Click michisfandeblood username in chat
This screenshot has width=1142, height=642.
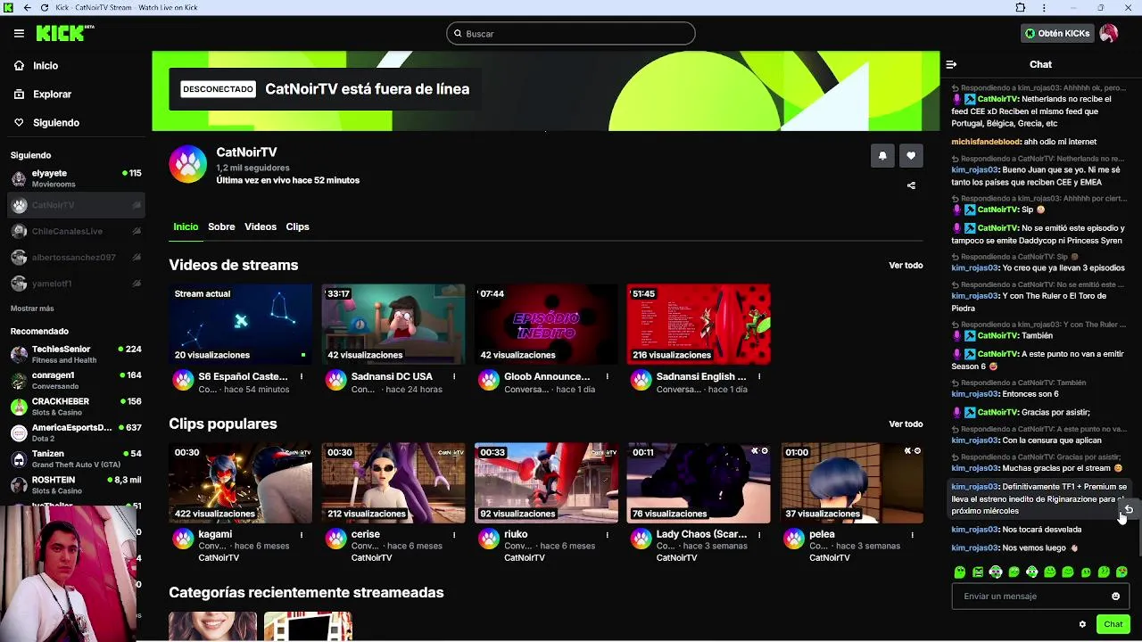point(986,142)
